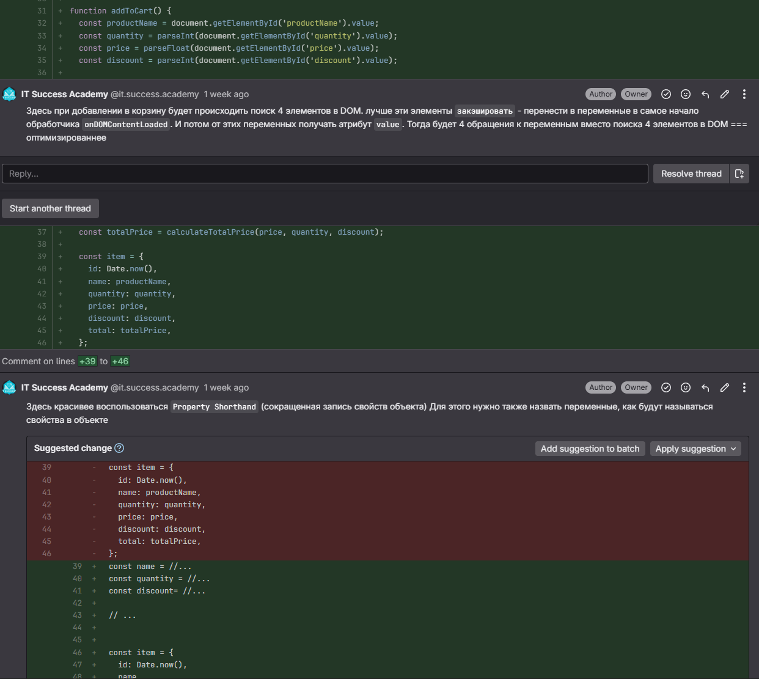Click Add suggestion to batch
Image resolution: width=759 pixels, height=679 pixels.
(590, 449)
